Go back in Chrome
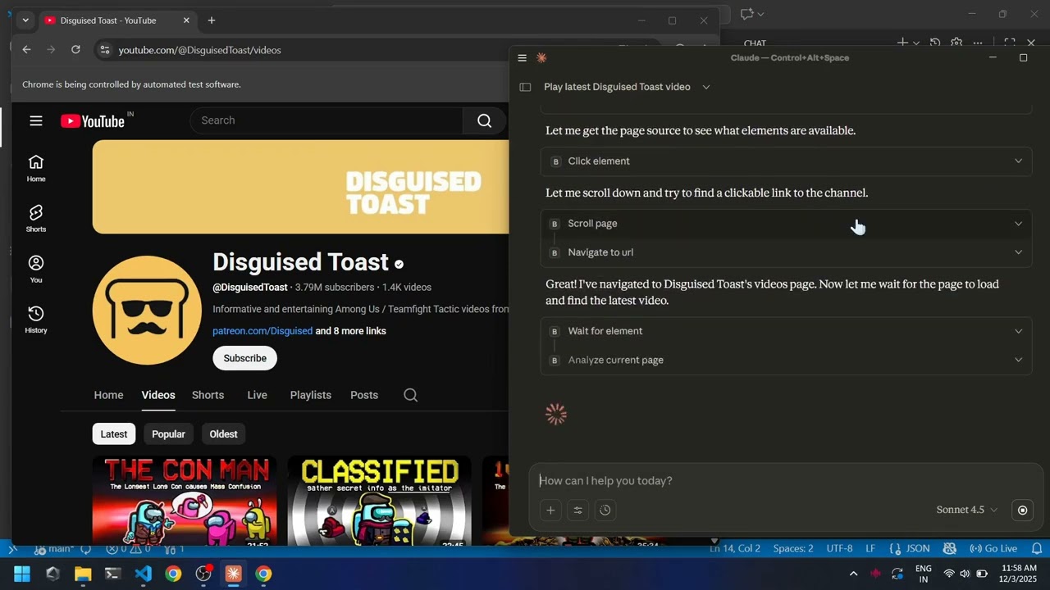1050x590 pixels. point(26,50)
